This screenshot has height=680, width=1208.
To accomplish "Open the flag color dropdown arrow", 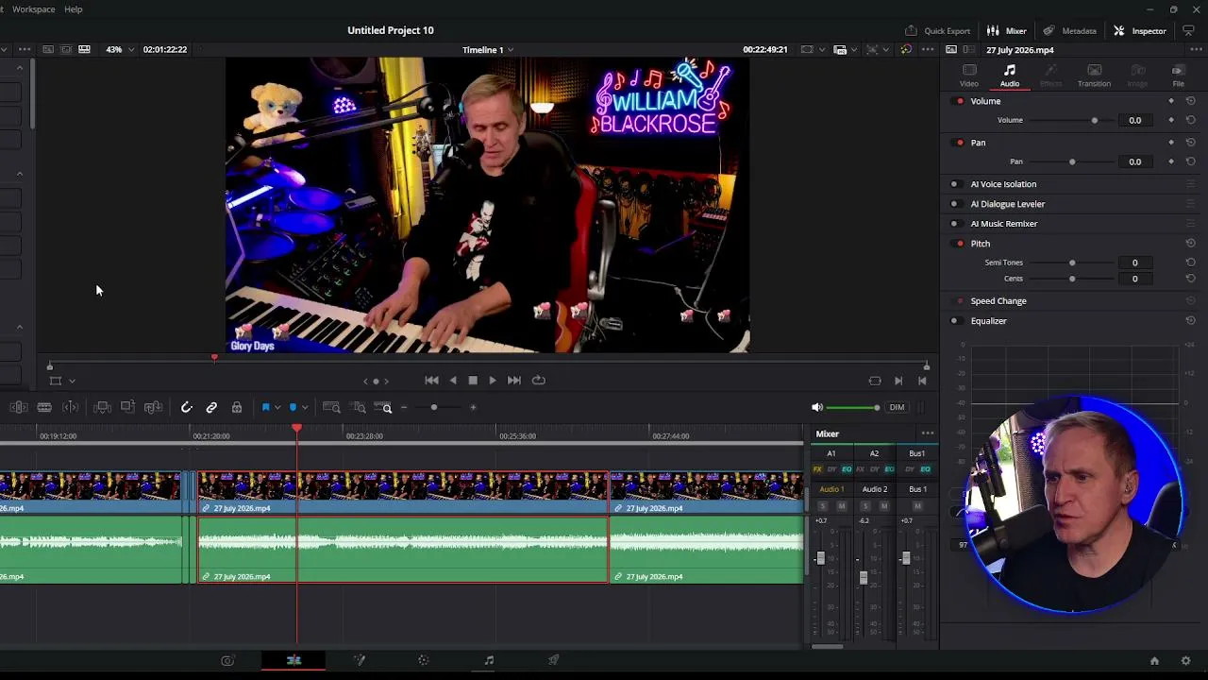I will tap(277, 407).
